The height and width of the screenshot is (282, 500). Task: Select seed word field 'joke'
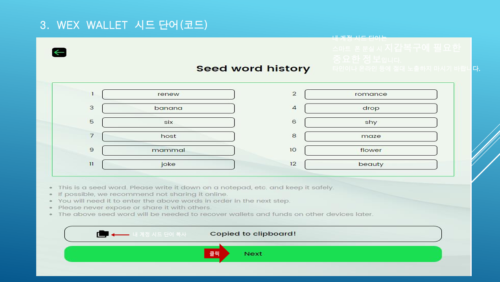coord(168,165)
